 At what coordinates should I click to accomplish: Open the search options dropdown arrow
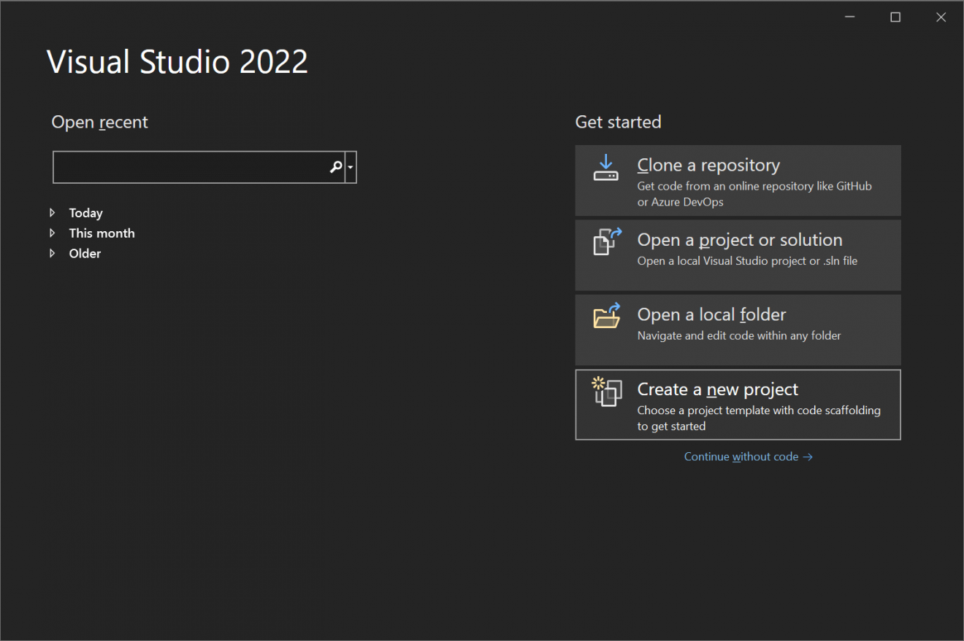tap(350, 167)
